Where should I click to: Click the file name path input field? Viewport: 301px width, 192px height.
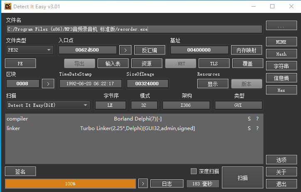point(134,29)
